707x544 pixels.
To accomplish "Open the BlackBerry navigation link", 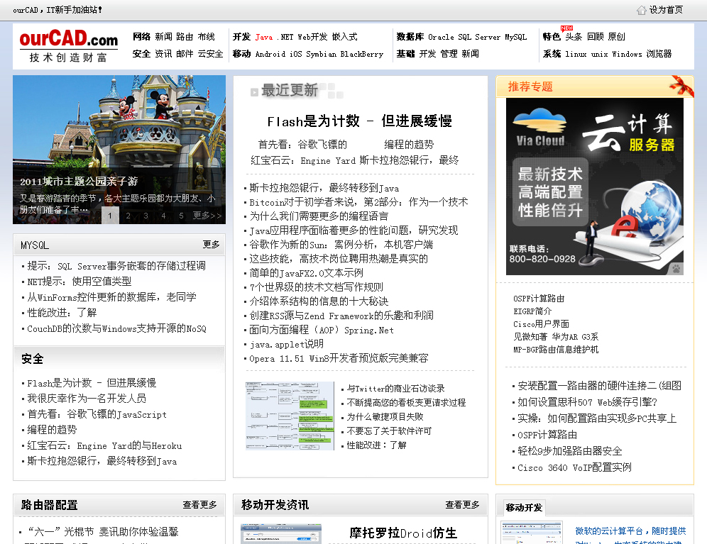I will 361,54.
